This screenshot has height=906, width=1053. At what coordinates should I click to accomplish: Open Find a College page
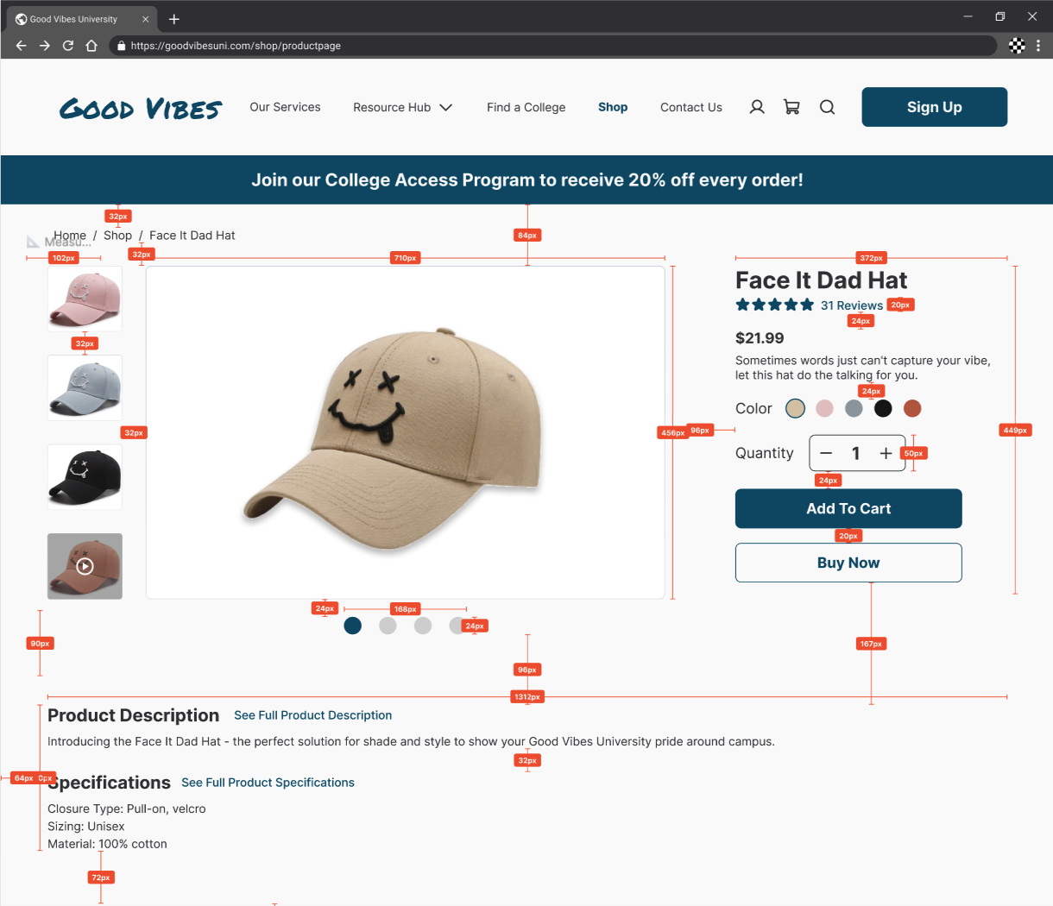tap(526, 107)
